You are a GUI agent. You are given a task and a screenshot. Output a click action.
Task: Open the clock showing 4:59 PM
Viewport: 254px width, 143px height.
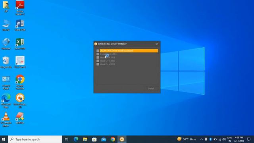coord(239,139)
